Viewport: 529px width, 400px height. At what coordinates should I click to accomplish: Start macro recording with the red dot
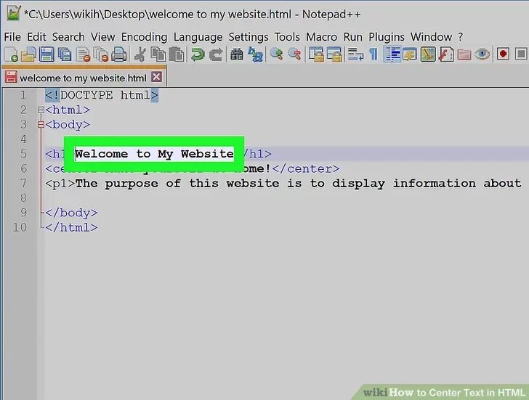503,54
